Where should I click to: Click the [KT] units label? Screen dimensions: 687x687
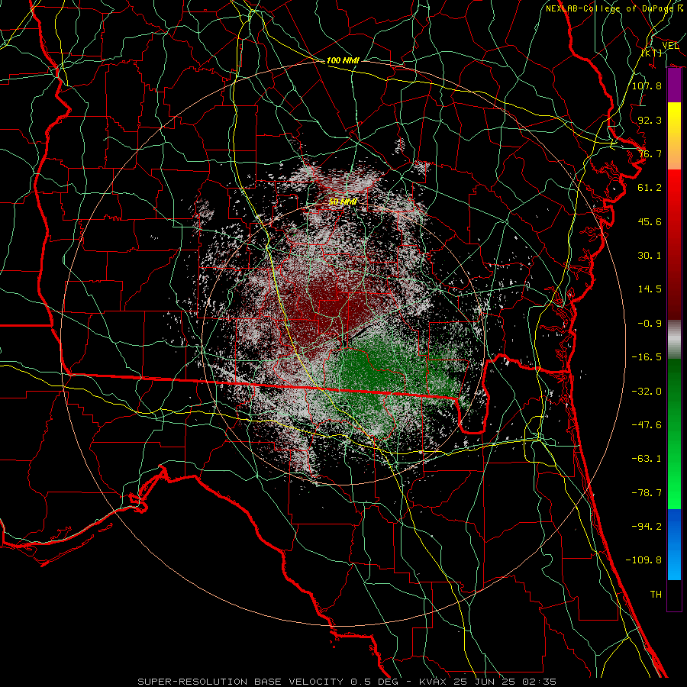652,53
